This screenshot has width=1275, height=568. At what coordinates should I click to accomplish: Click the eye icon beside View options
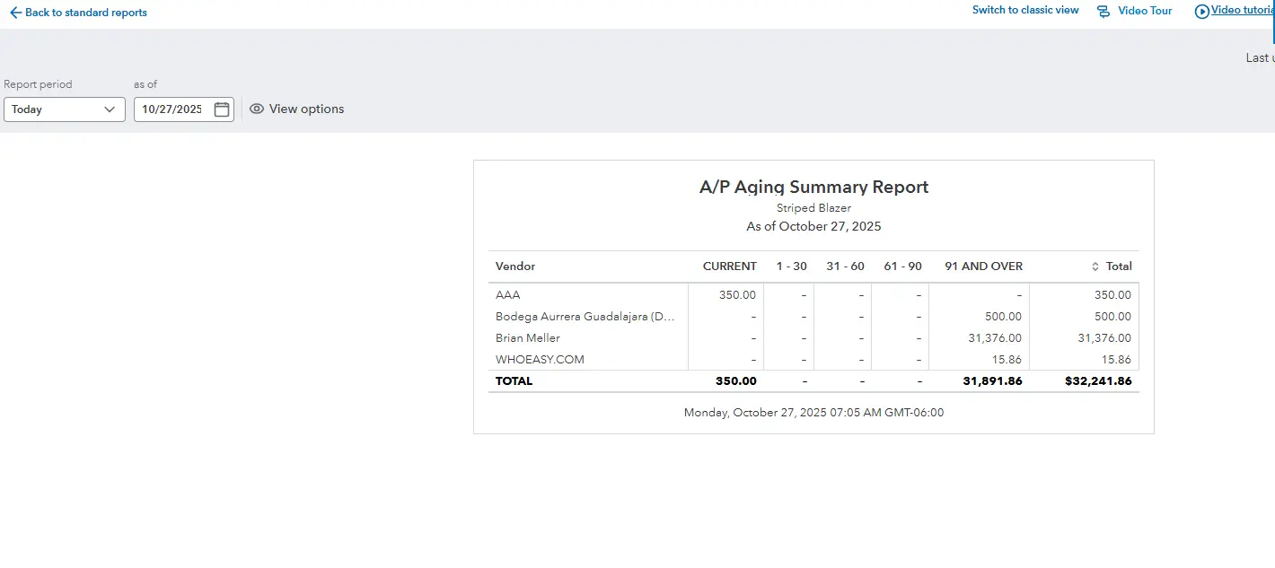257,109
